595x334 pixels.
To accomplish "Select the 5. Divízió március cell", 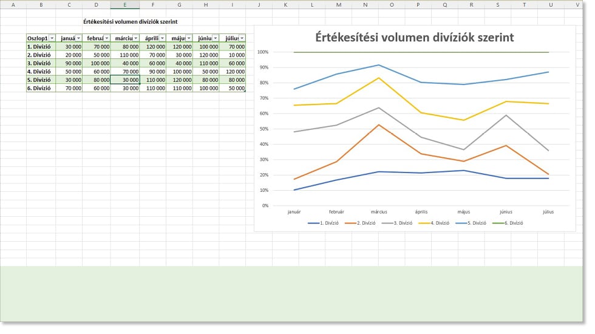I will pos(125,80).
